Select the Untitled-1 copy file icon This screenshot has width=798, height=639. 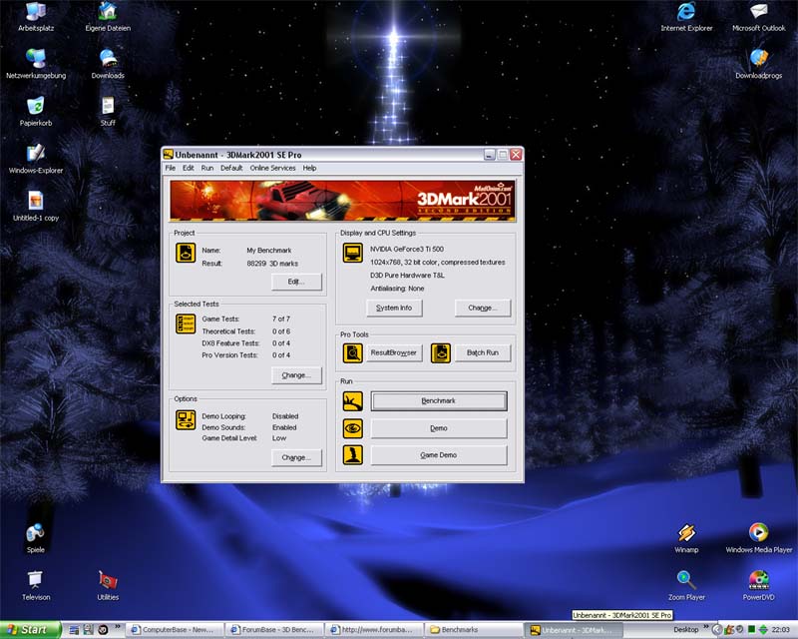(36, 207)
